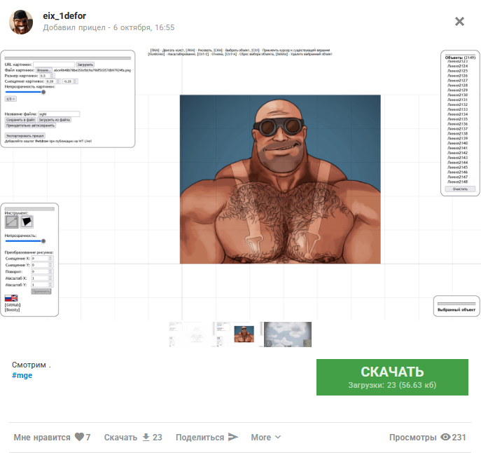Viewport: 481px width, 453px height.
Task: Close the post with the X icon
Action: [459, 22]
